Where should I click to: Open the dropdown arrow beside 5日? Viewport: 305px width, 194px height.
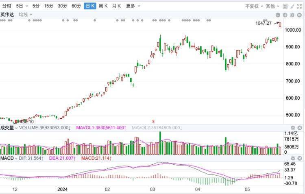coord(27,6)
